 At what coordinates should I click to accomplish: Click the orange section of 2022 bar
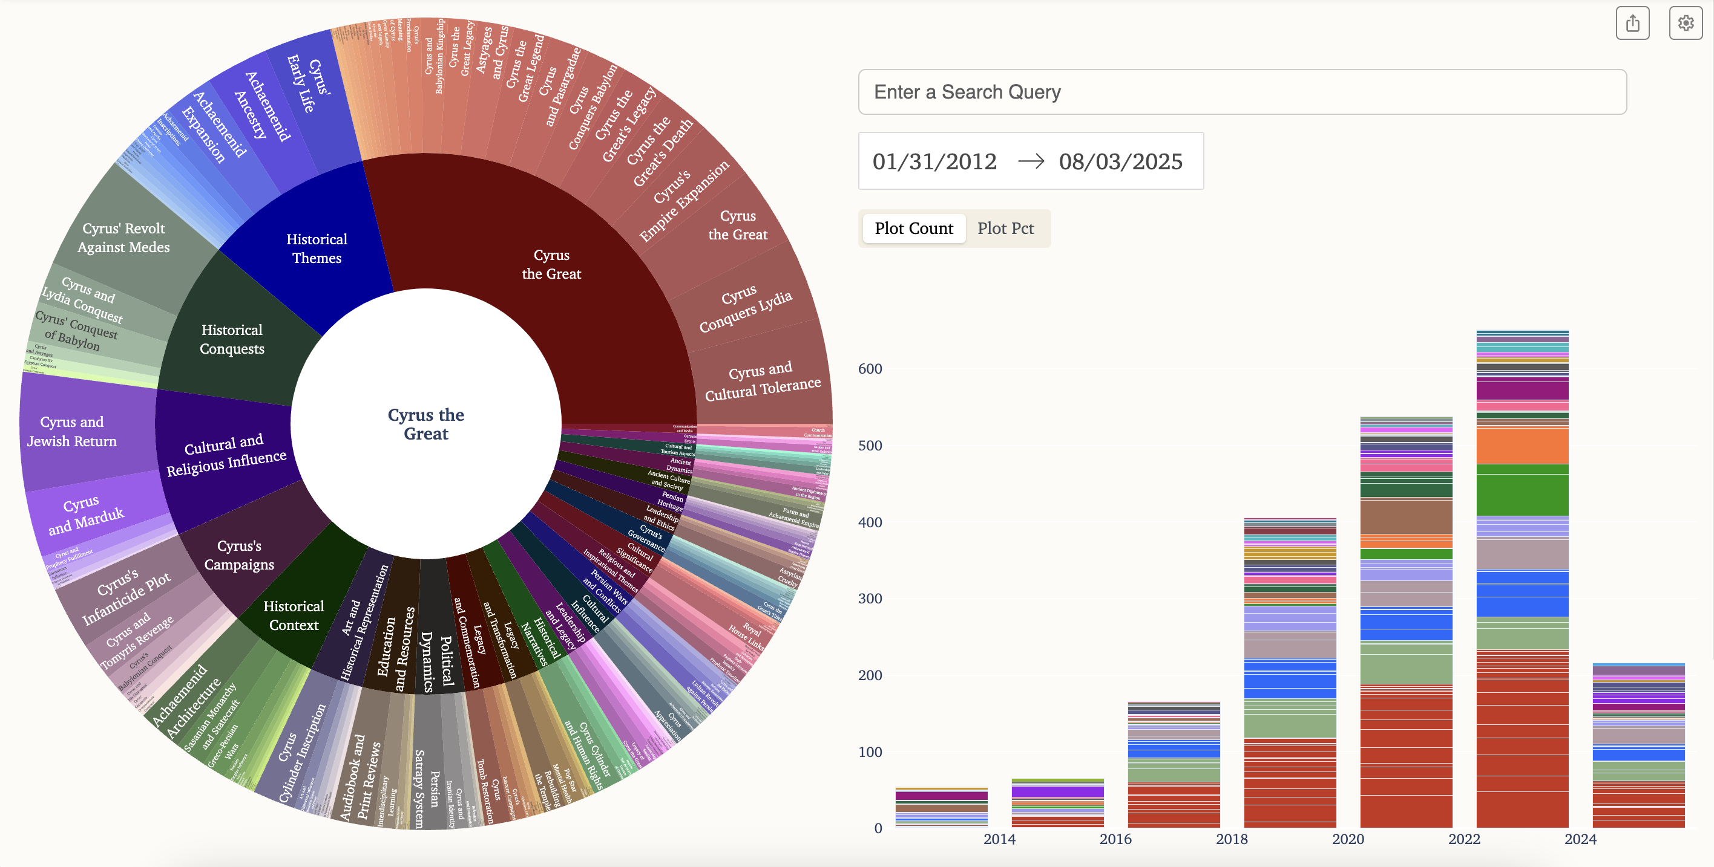1522,446
